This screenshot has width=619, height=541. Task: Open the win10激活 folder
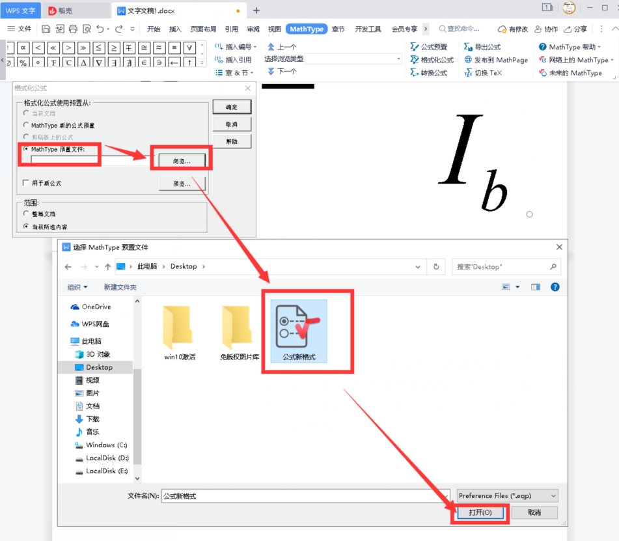click(180, 333)
